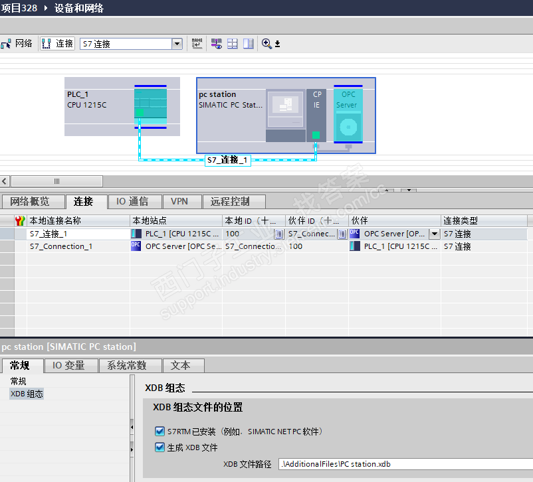Click the S7 连接 type cell of S7_Connection_1
Image resolution: width=533 pixels, height=482 pixels.
pyautogui.click(x=484, y=246)
